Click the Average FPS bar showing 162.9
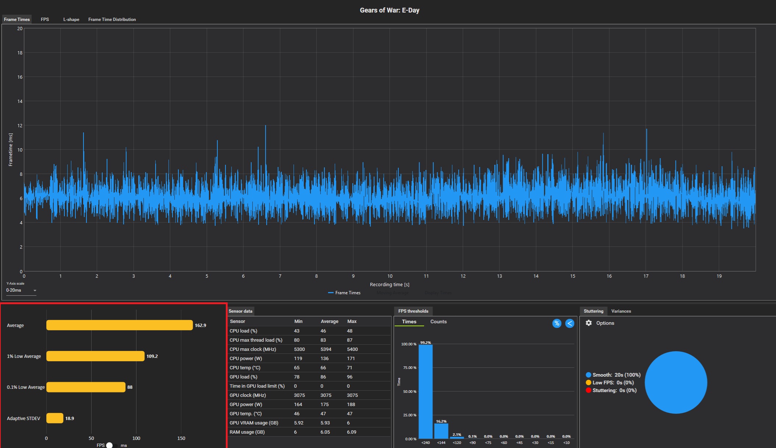The image size is (776, 448). tap(120, 325)
